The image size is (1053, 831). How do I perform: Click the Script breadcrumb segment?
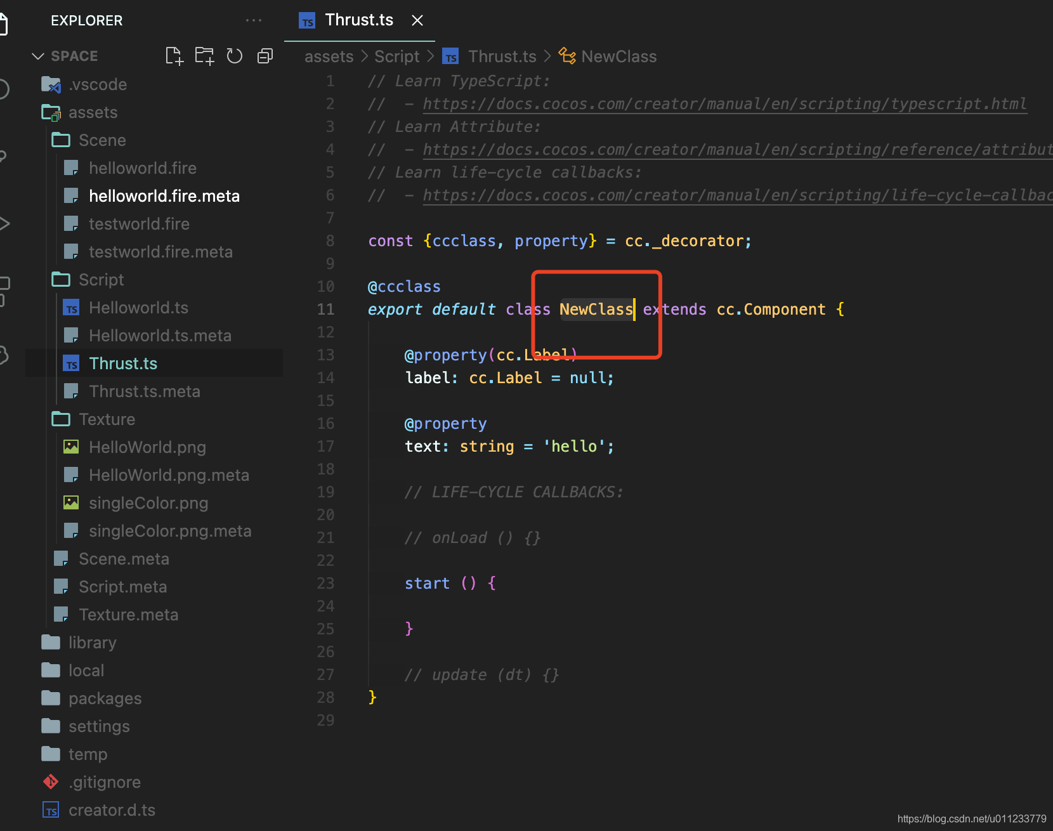(x=397, y=56)
